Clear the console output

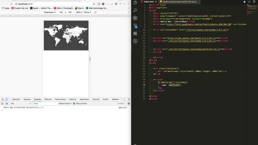(7, 104)
